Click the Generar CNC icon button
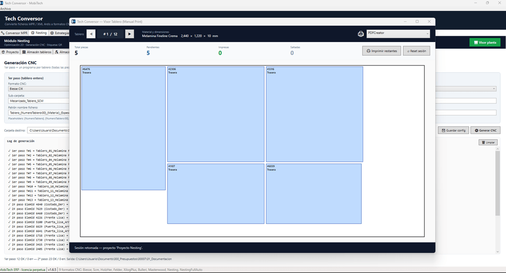The width and height of the screenshot is (506, 273). (476, 130)
